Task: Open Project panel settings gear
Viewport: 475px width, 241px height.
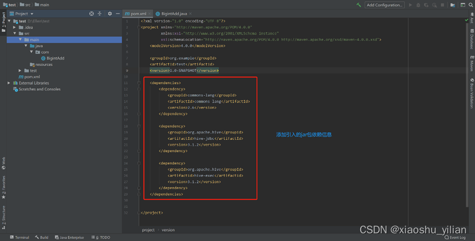Action: (x=110, y=14)
